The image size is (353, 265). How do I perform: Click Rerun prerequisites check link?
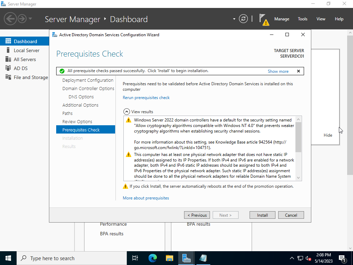click(146, 98)
